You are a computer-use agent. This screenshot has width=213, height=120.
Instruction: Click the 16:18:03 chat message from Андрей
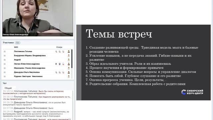pyautogui.click(x=36, y=114)
